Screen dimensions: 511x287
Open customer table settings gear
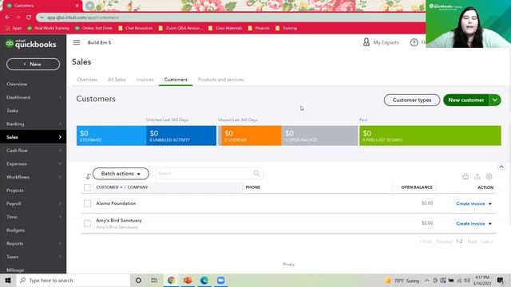(489, 176)
